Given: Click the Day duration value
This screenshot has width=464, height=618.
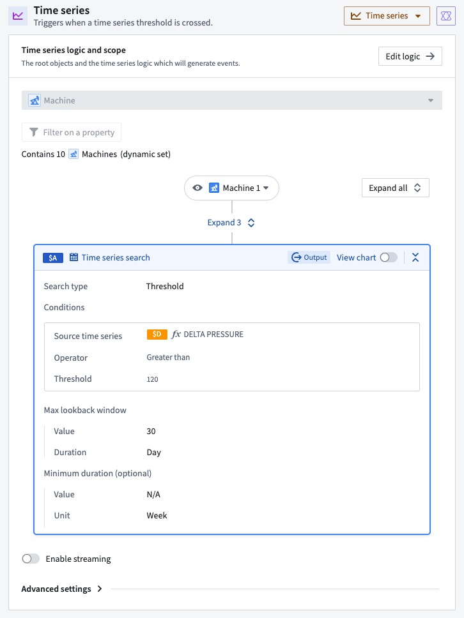Looking at the screenshot, I should (154, 453).
